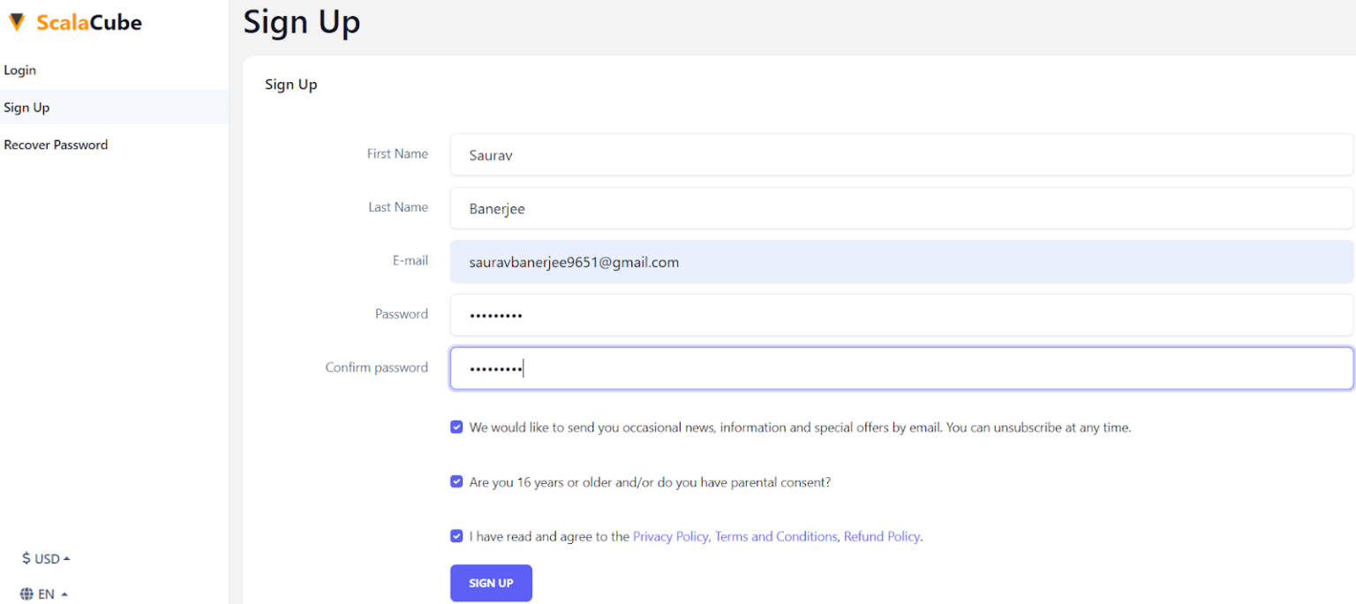The width and height of the screenshot is (1356, 604).
Task: Select Sign Up in the sidebar
Action: click(26, 107)
